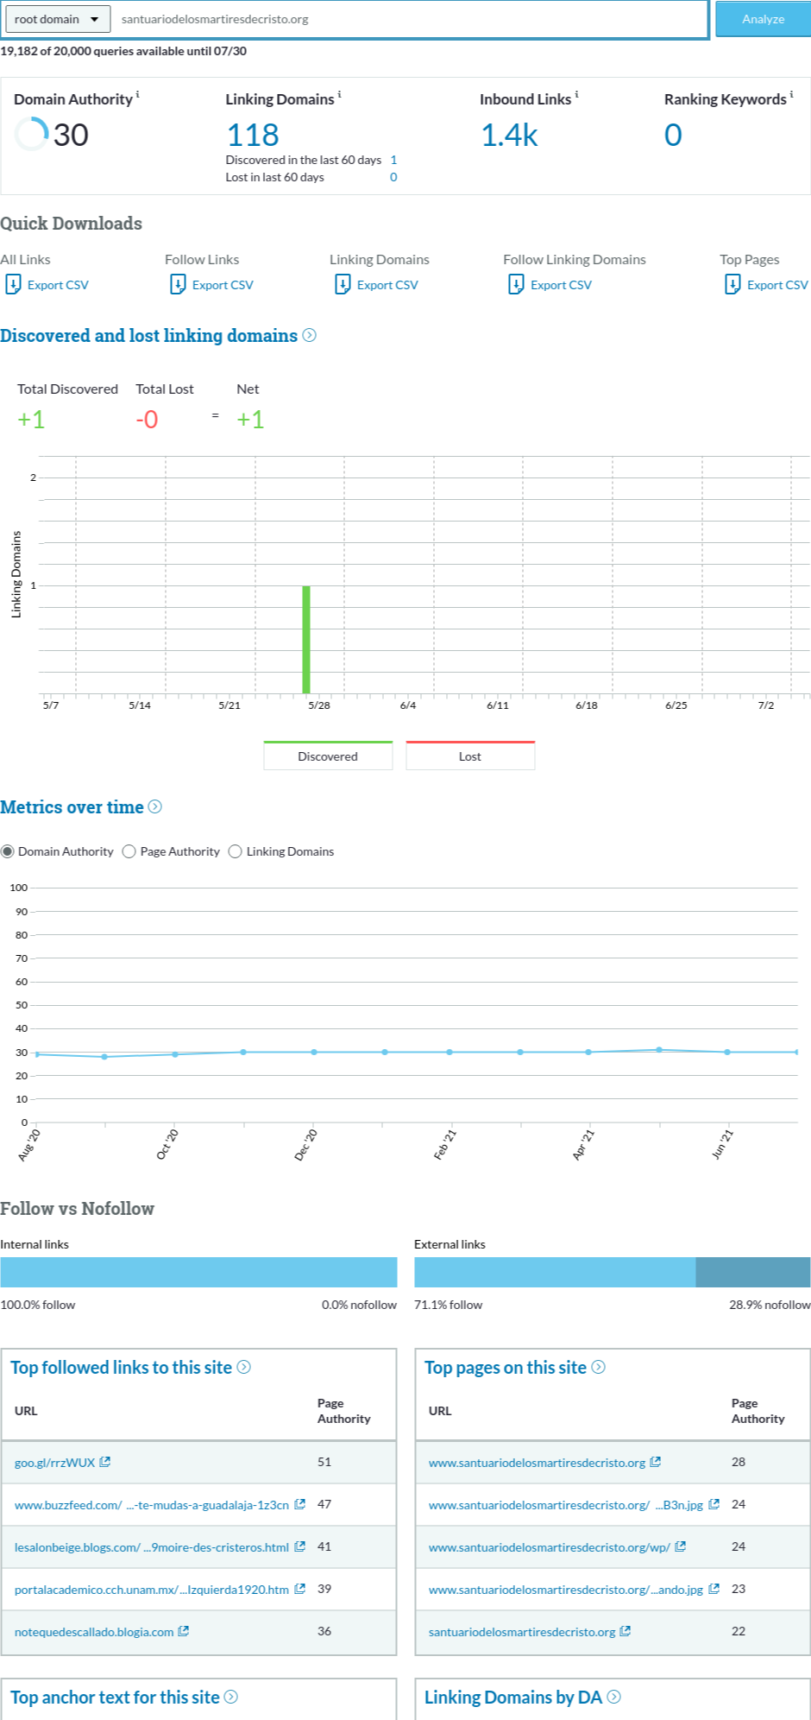
Task: Select the Page Authority radio button
Action: pos(129,851)
